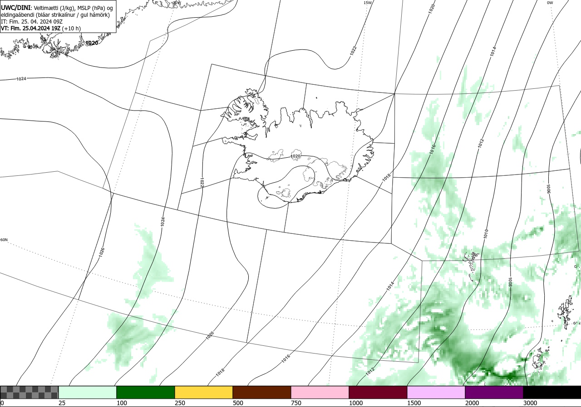This screenshot has height=407, width=581.
Task: Click the black above-3000 legend swatch
Action: point(552,392)
